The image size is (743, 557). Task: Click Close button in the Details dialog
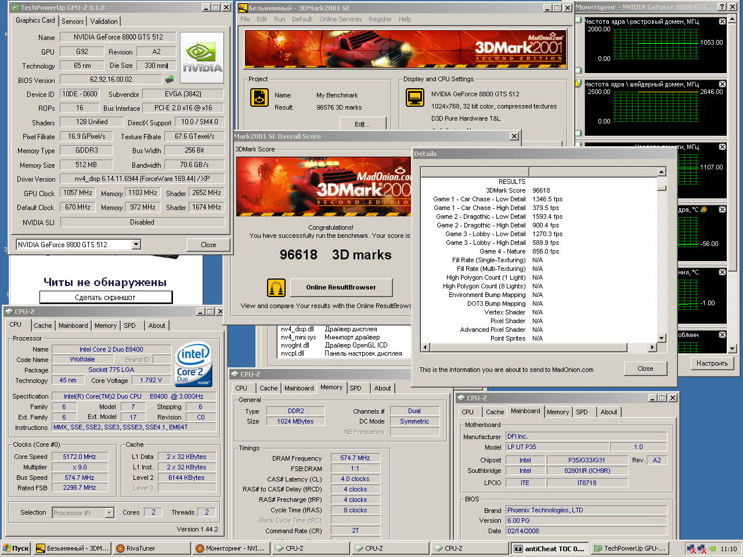click(x=645, y=368)
